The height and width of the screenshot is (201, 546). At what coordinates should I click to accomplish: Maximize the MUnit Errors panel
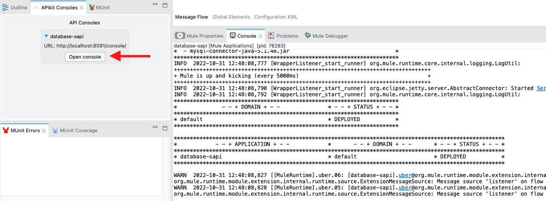[x=165, y=128]
